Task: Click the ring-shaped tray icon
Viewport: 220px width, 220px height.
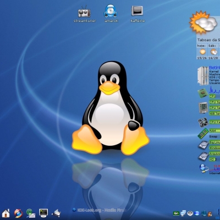Action: 190,213
